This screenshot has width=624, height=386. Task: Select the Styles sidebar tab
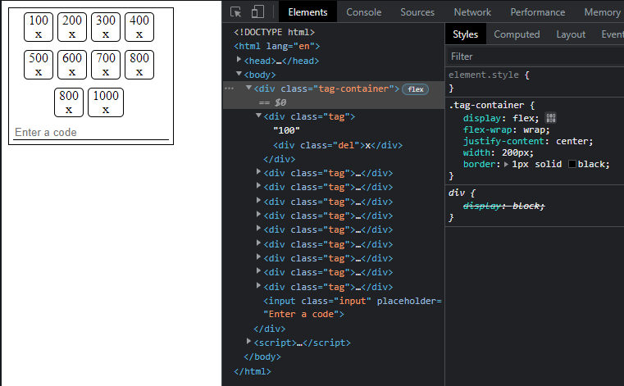coord(465,34)
